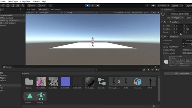This screenshot has width=192, height=108.
Task: Open the Component menu
Action: click(25, 1)
